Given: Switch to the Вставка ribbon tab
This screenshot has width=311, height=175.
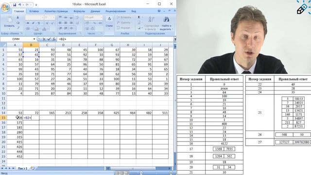Looking at the screenshot, I should point(34,11).
